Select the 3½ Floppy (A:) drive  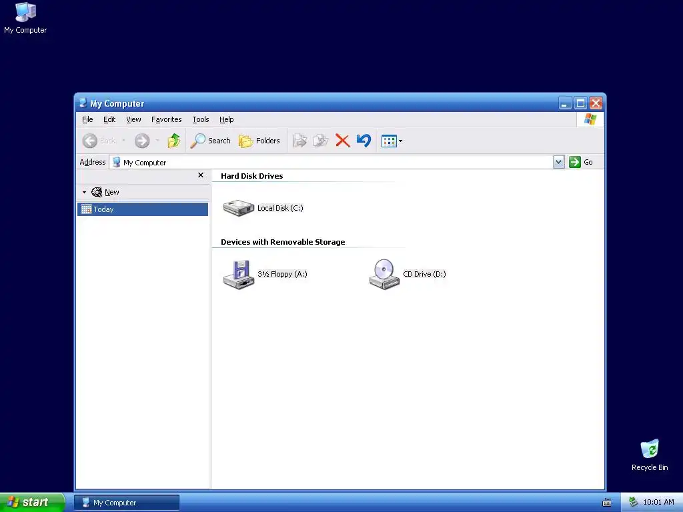(265, 274)
